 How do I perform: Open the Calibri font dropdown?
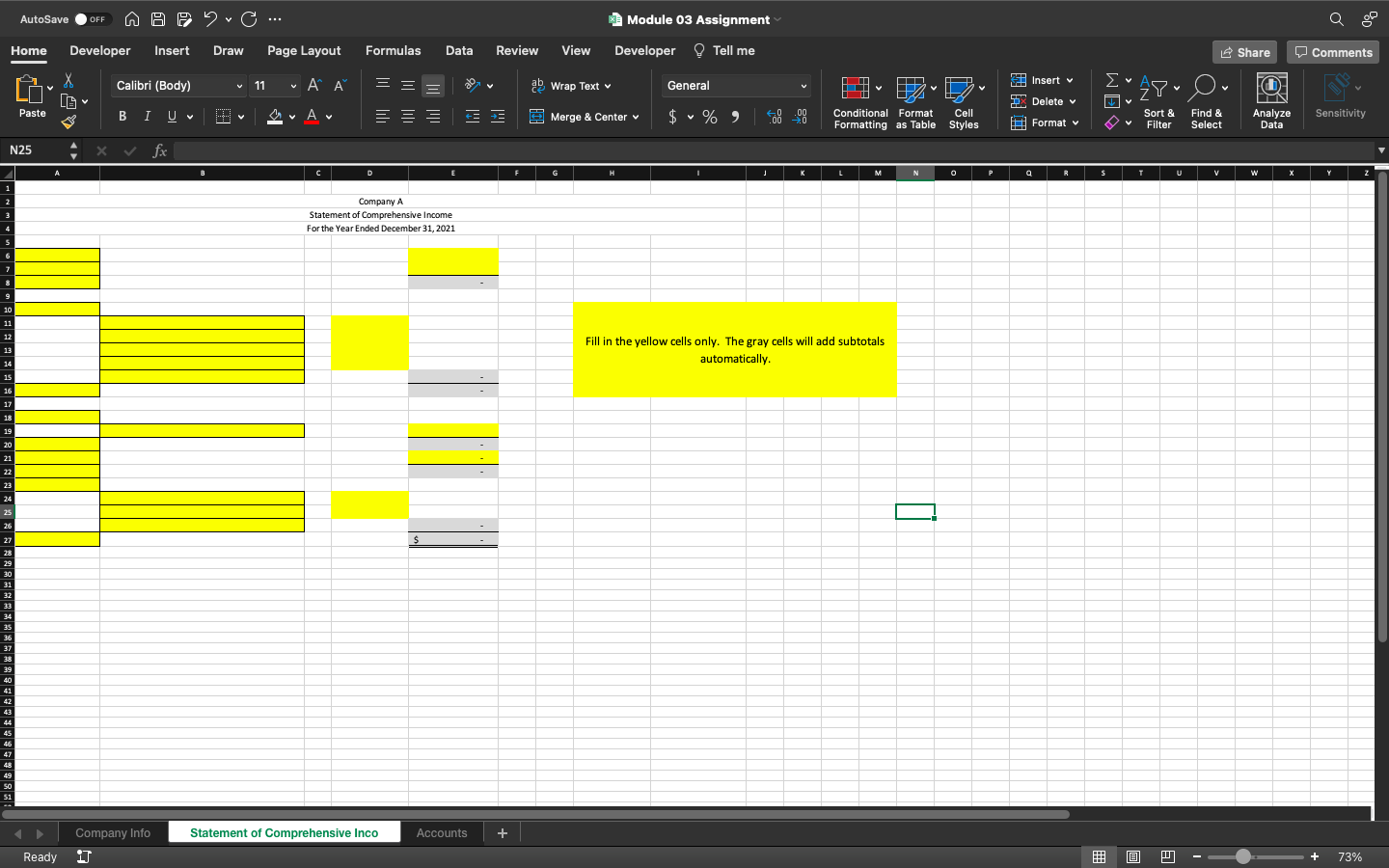(x=177, y=86)
